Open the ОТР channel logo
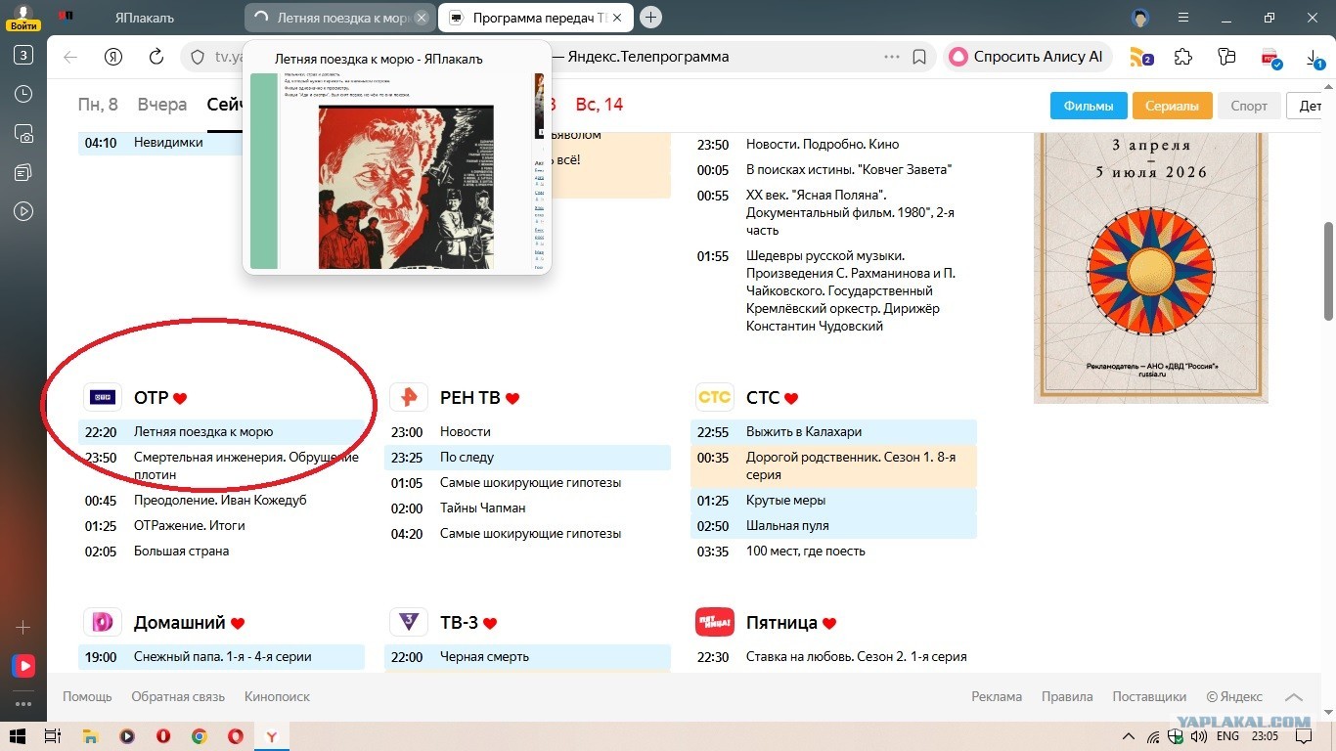The height and width of the screenshot is (751, 1336). [103, 398]
